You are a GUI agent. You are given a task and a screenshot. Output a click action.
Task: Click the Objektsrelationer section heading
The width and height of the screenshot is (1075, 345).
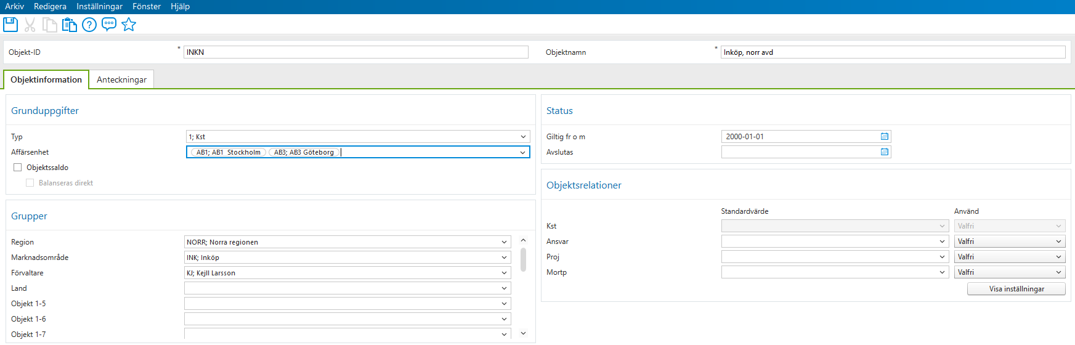point(584,185)
